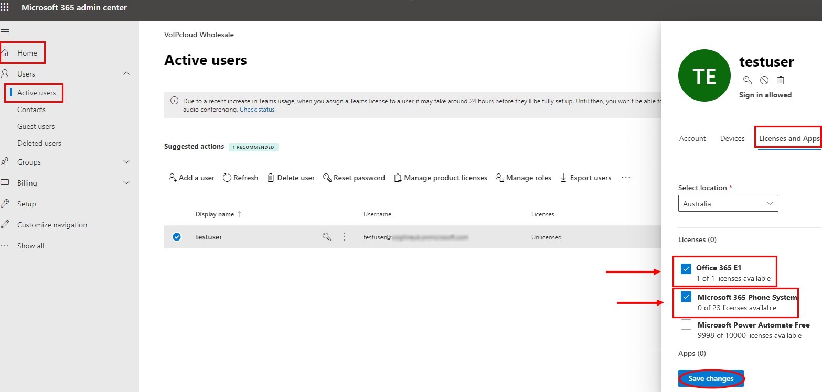Open the three-dot menu on the testuser row
Viewport: 822px width, 392px height.
[x=345, y=237]
